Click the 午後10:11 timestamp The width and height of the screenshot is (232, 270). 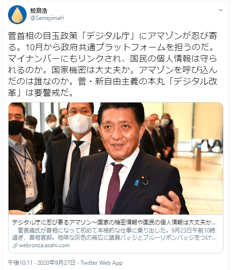click(x=20, y=263)
